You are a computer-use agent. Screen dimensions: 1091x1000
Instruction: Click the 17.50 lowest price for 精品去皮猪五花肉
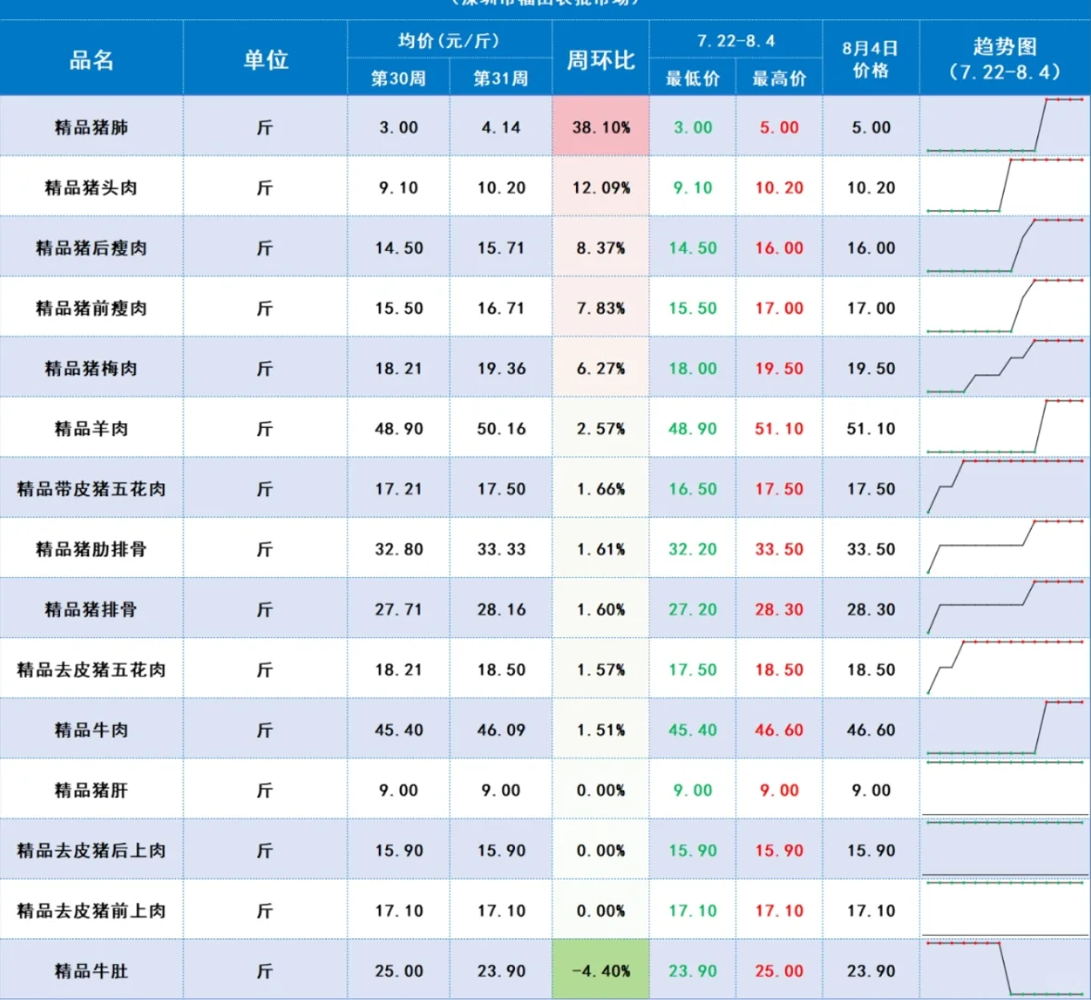pos(693,669)
